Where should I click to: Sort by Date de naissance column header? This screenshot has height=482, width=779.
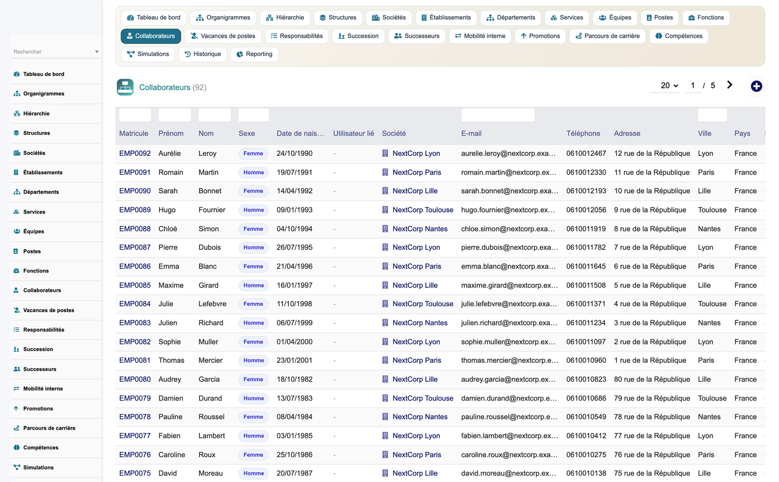(x=300, y=134)
